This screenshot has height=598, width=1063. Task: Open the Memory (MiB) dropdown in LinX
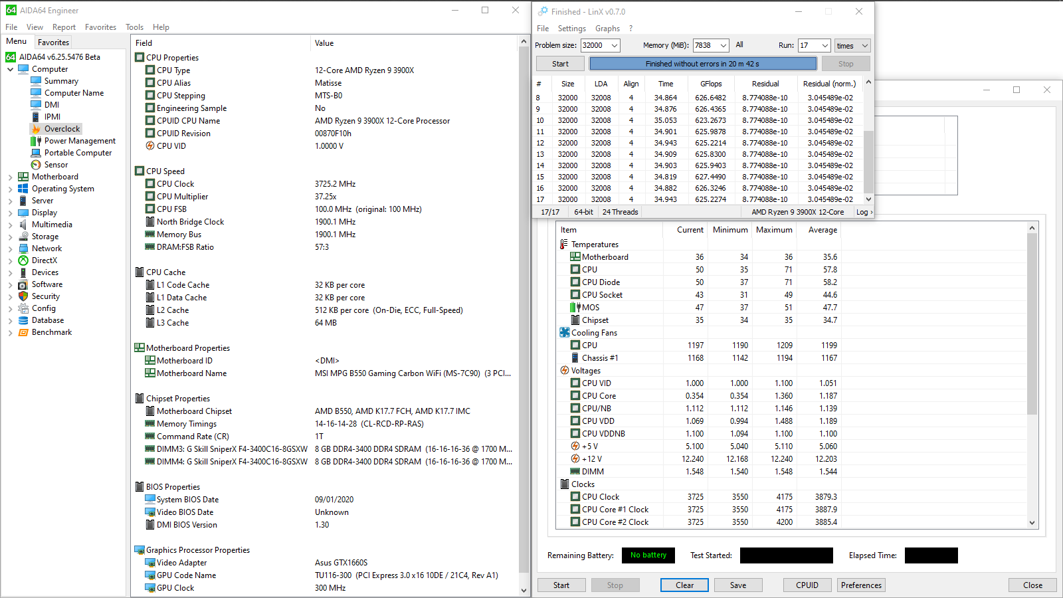(724, 46)
